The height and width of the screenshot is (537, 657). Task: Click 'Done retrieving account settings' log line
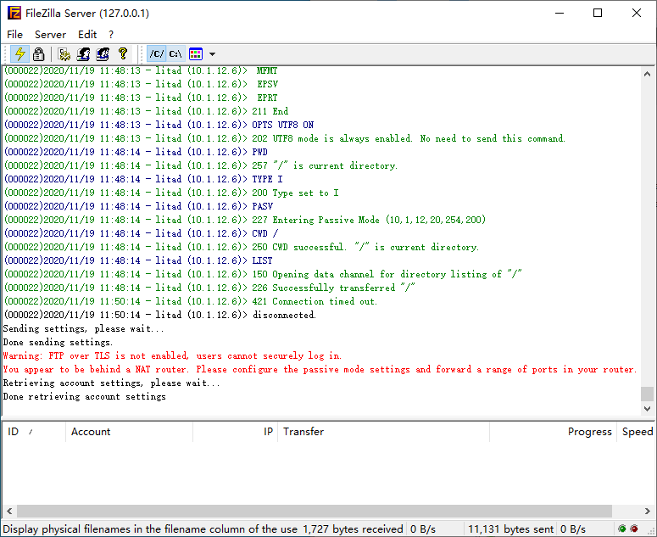pos(84,396)
